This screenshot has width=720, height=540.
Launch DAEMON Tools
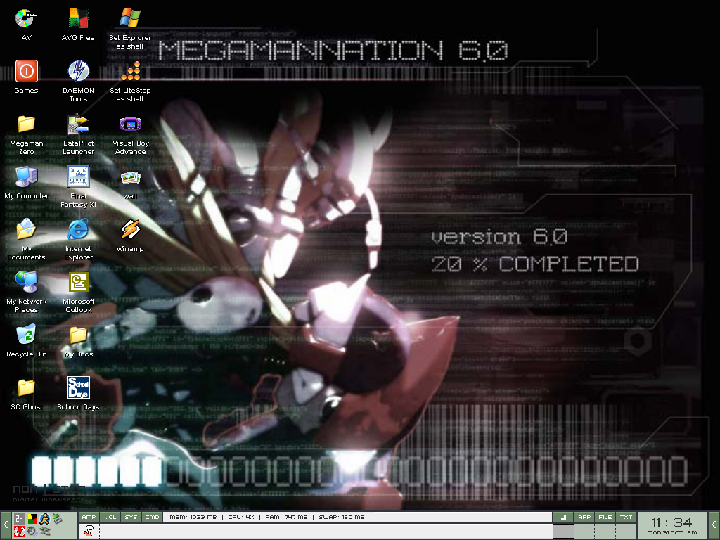coord(78,82)
